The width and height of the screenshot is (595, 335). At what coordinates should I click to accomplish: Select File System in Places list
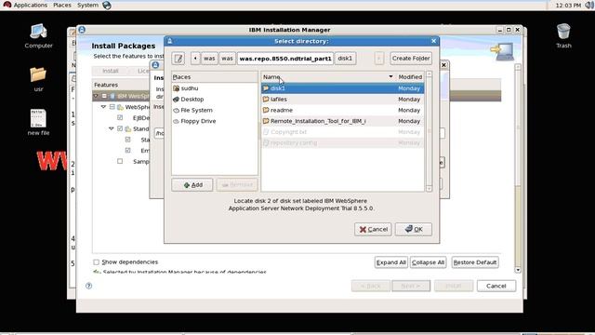point(215,110)
